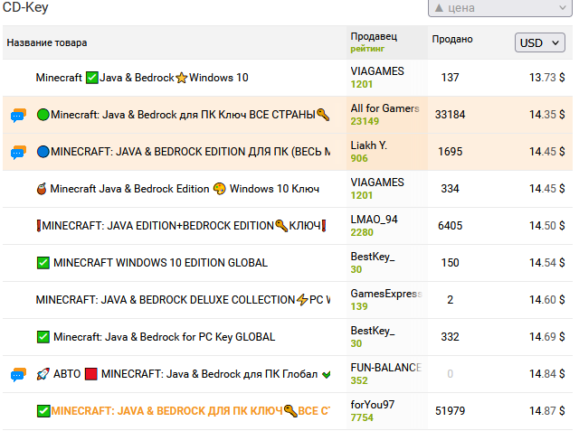Click seller 'GamesExpress'
The height and width of the screenshot is (431, 579).
tap(386, 294)
